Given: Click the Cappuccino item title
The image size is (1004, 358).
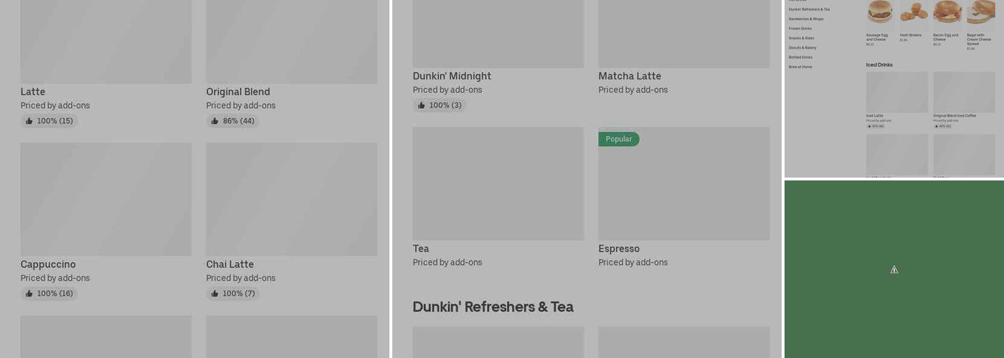Looking at the screenshot, I should point(48,264).
